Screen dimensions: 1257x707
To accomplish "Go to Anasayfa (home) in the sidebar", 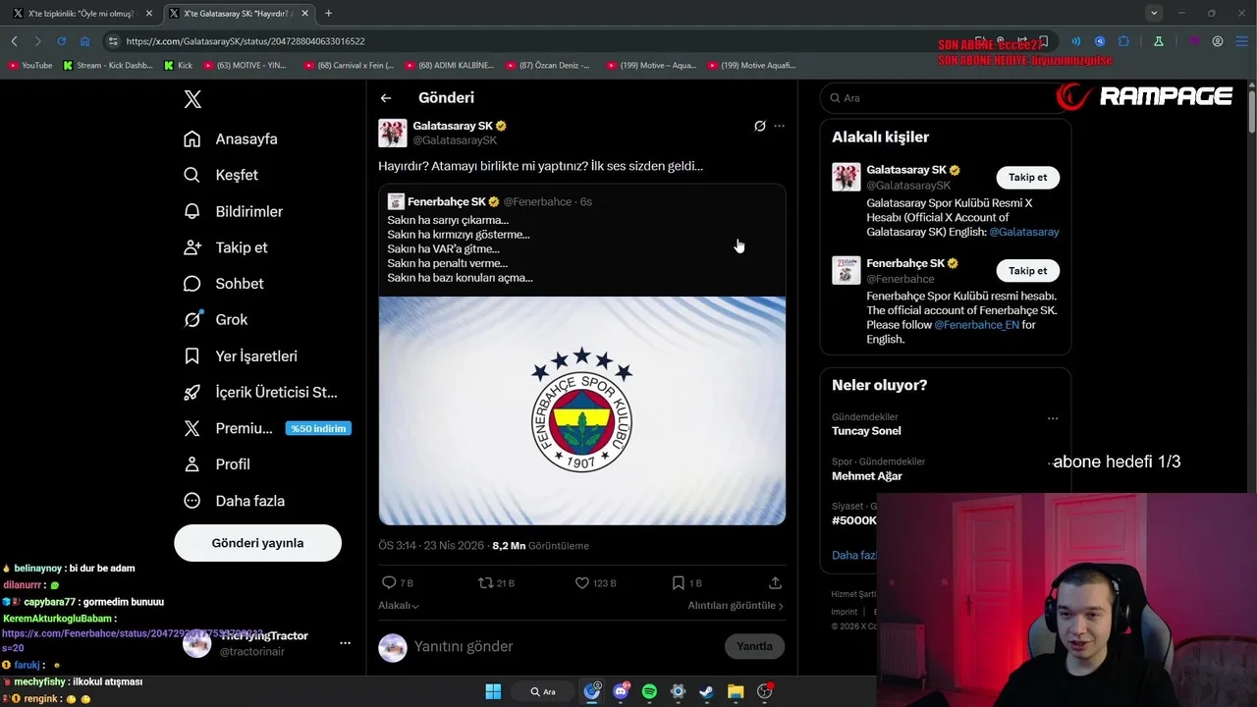I will coord(231,138).
